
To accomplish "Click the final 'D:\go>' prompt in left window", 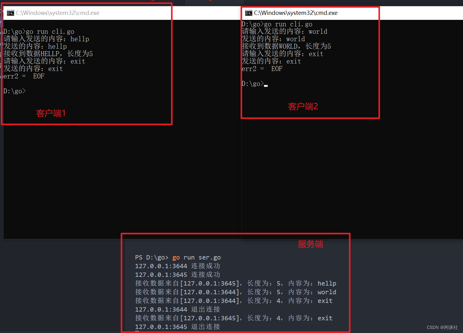I will [14, 91].
